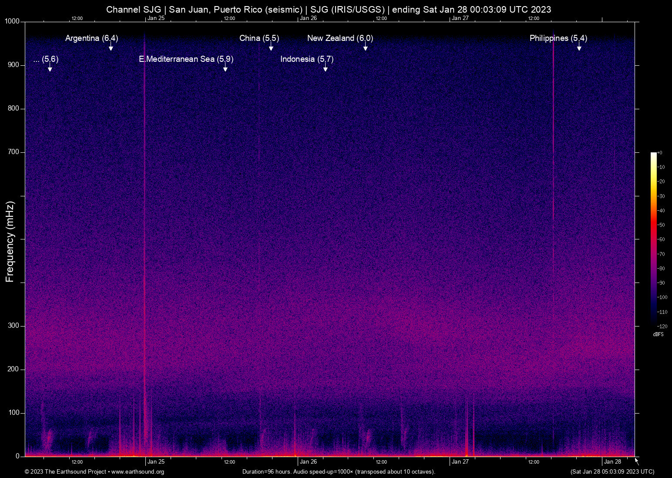This screenshot has height=478, width=672.
Task: Click the Duration=96 hours footer text
Action: 338,472
